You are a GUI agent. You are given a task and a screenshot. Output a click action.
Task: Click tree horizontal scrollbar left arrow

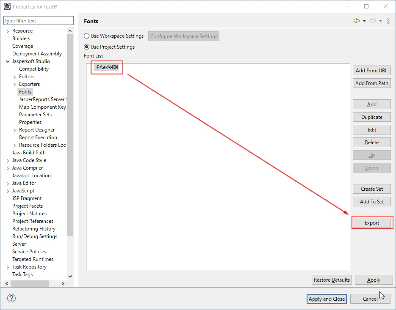(7, 283)
